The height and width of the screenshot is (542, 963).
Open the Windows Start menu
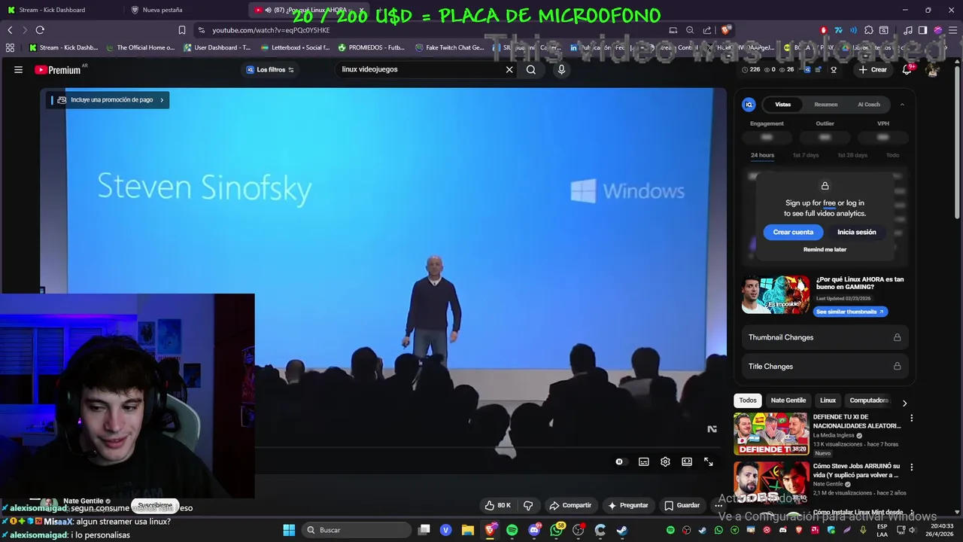[289, 530]
